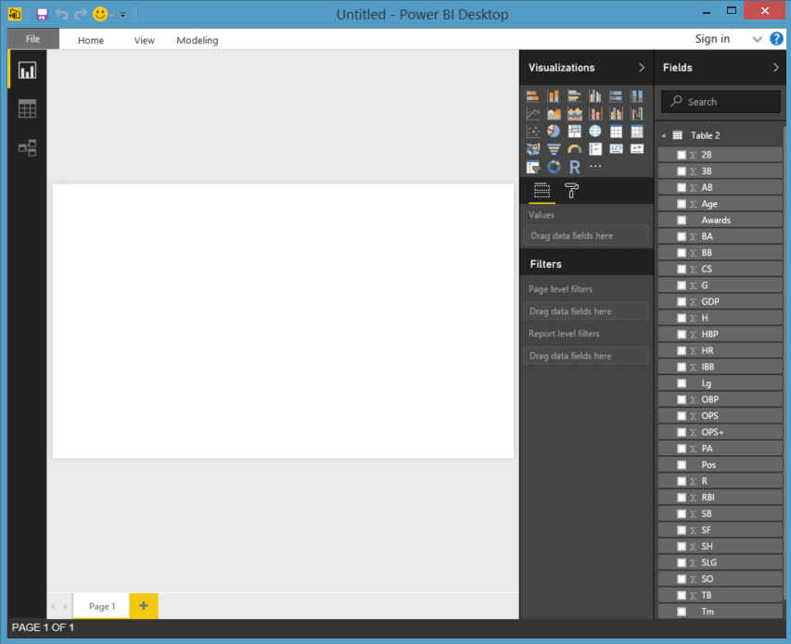Check the Age field checkbox
791x644 pixels.
pyautogui.click(x=682, y=204)
